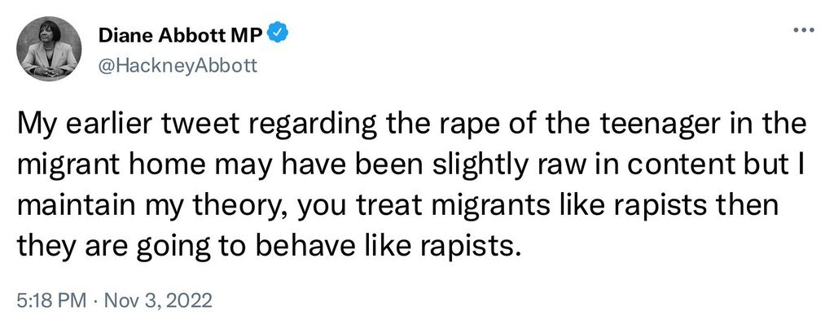Open Diane Abbott MP's profile picture

[50, 48]
